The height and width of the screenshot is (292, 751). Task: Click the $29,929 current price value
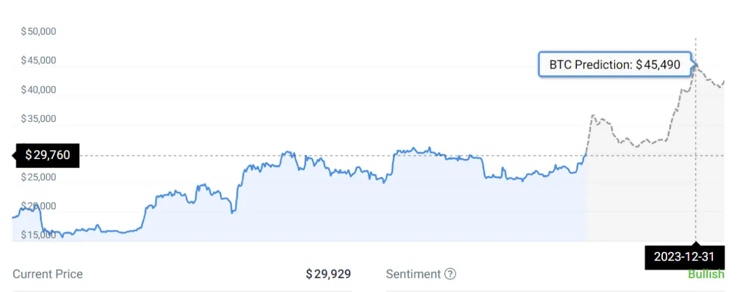click(x=328, y=274)
